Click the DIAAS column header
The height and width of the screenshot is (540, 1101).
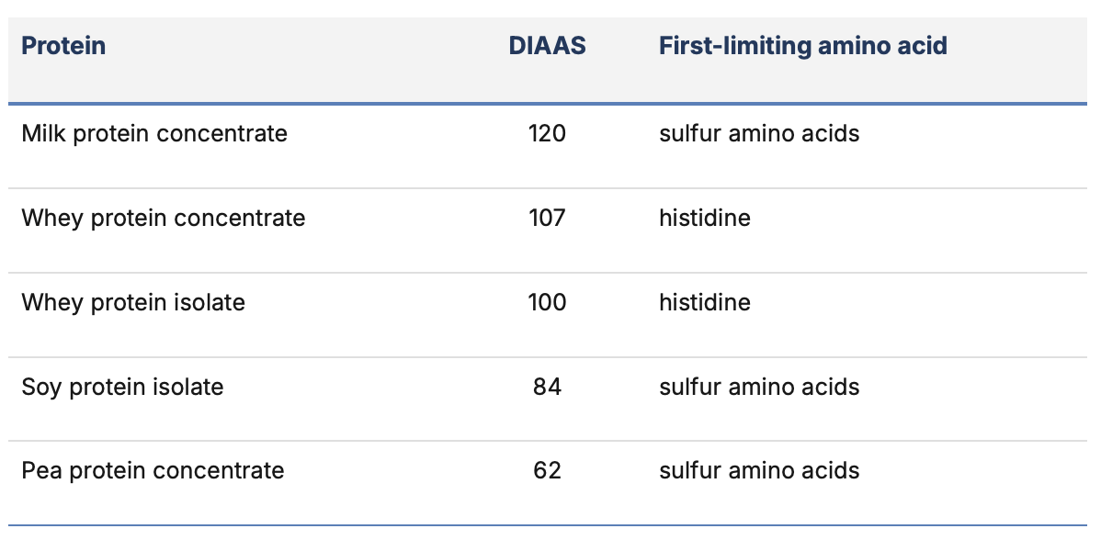pyautogui.click(x=547, y=46)
